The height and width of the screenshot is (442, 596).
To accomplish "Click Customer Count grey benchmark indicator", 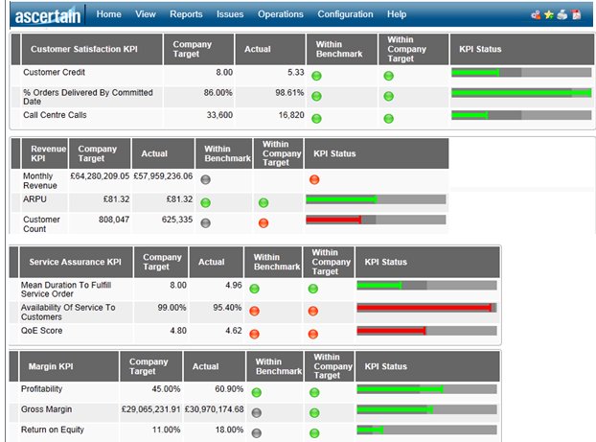I will pos(206,222).
